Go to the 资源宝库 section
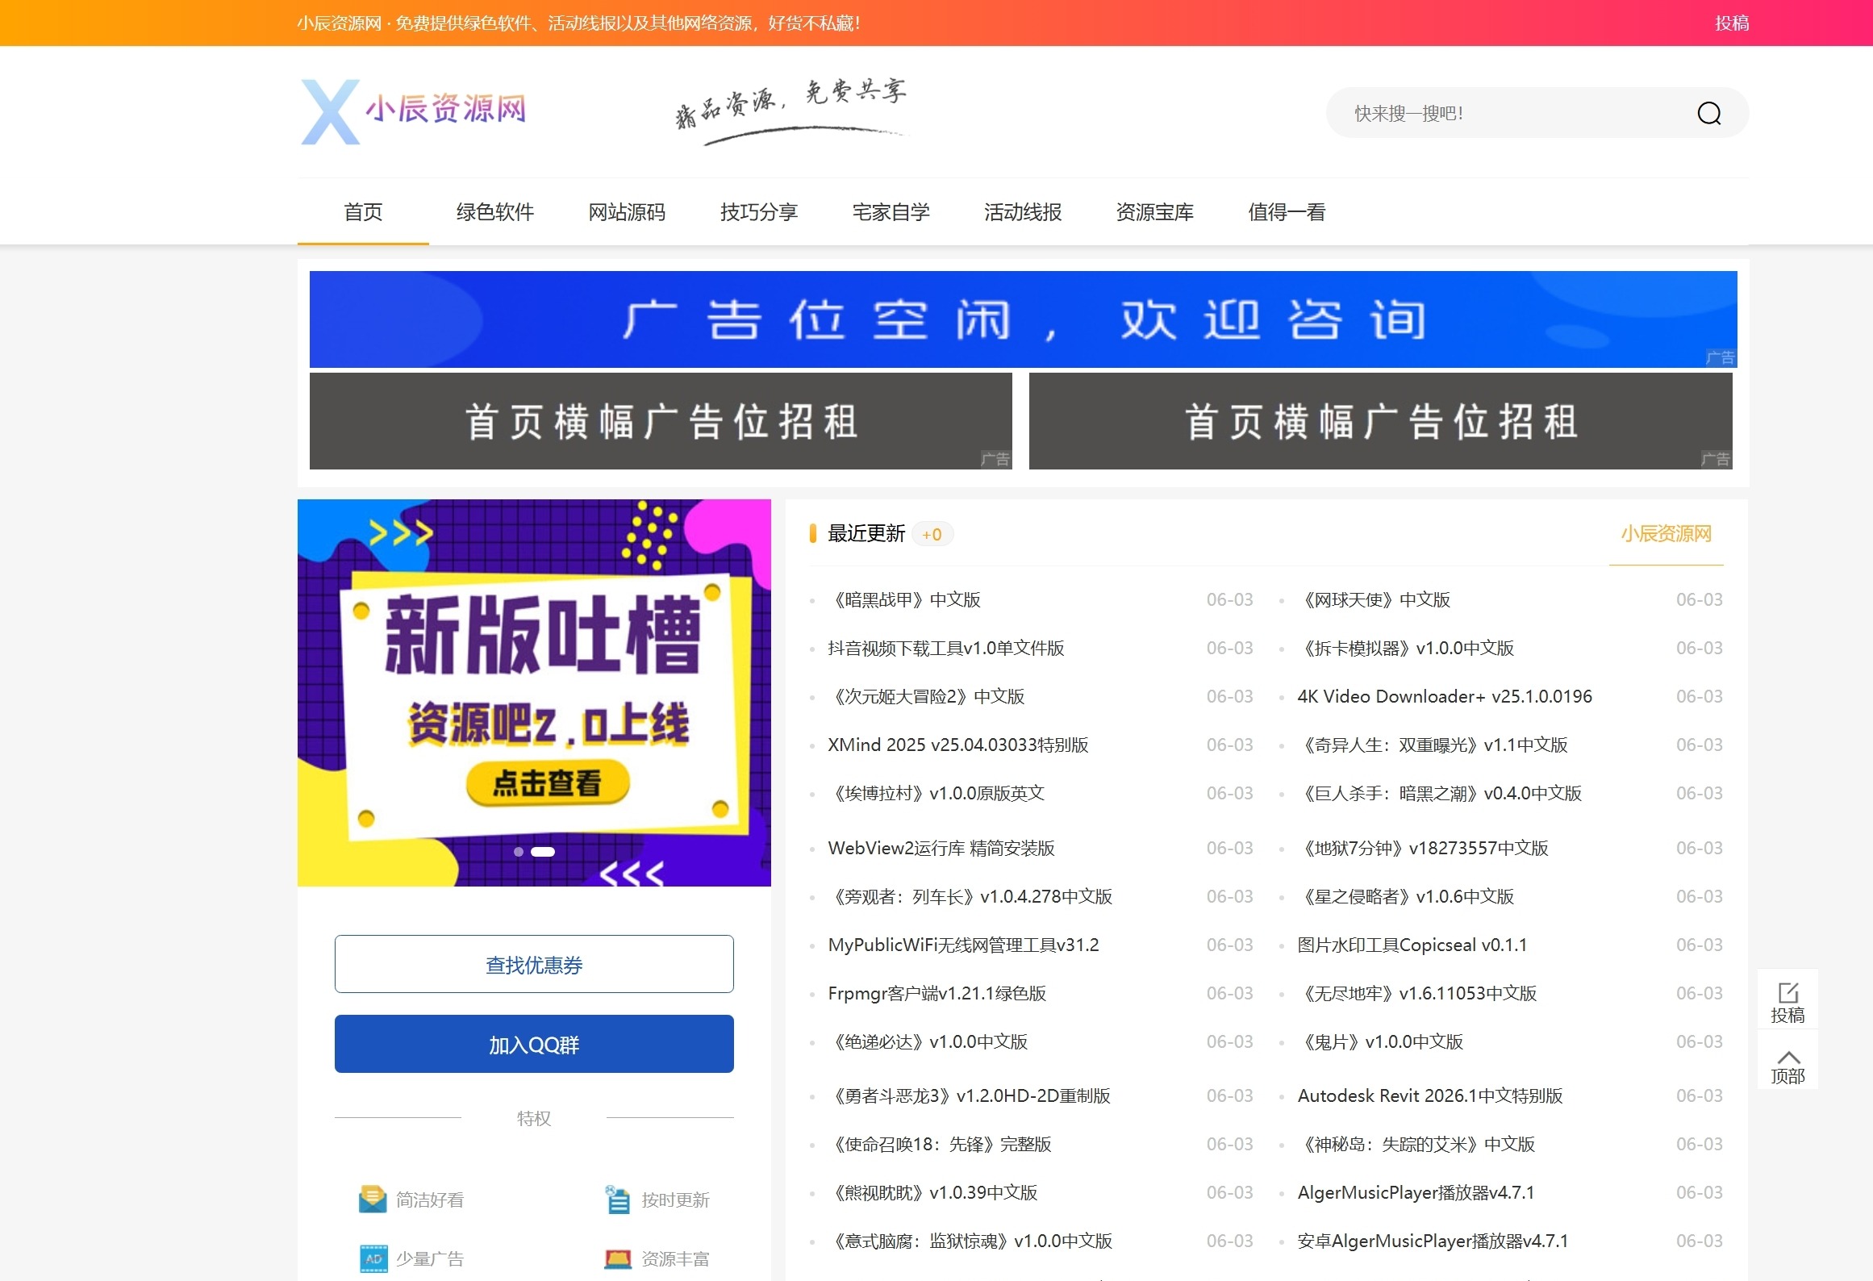 click(x=1154, y=212)
